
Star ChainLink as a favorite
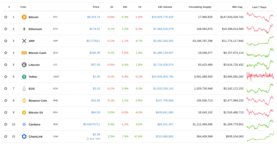point(6,137)
